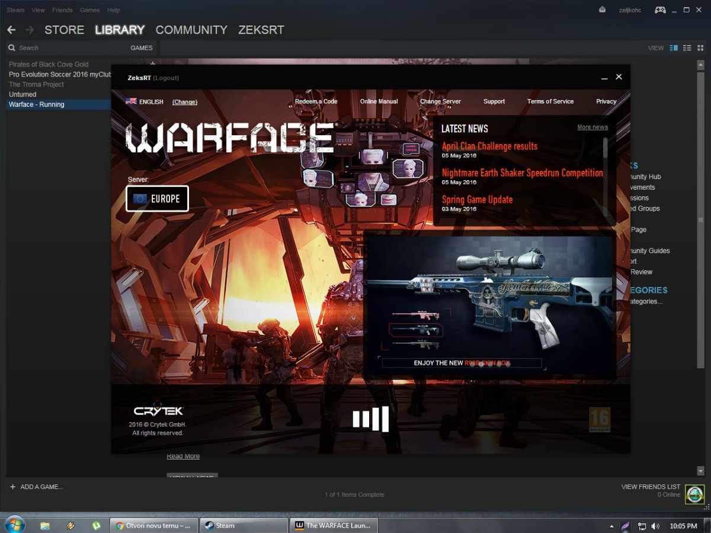The height and width of the screenshot is (533, 711).
Task: Open the Online Manual link
Action: coord(379,101)
